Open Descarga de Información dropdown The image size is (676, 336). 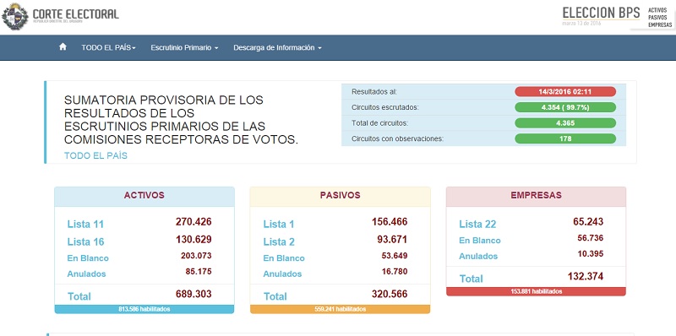pos(278,48)
